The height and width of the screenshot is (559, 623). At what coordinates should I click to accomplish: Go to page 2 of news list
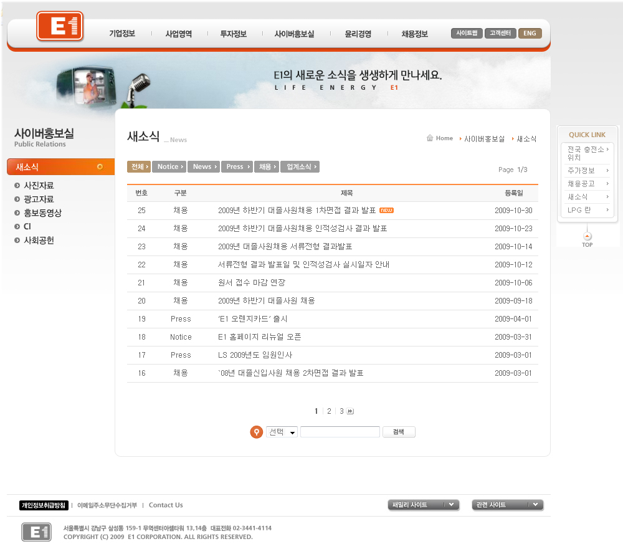point(329,411)
